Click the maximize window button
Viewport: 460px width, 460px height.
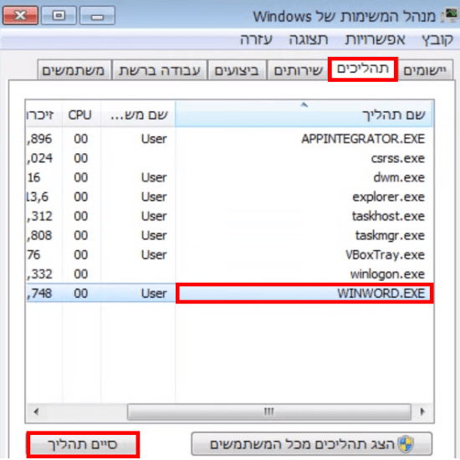click(59, 15)
